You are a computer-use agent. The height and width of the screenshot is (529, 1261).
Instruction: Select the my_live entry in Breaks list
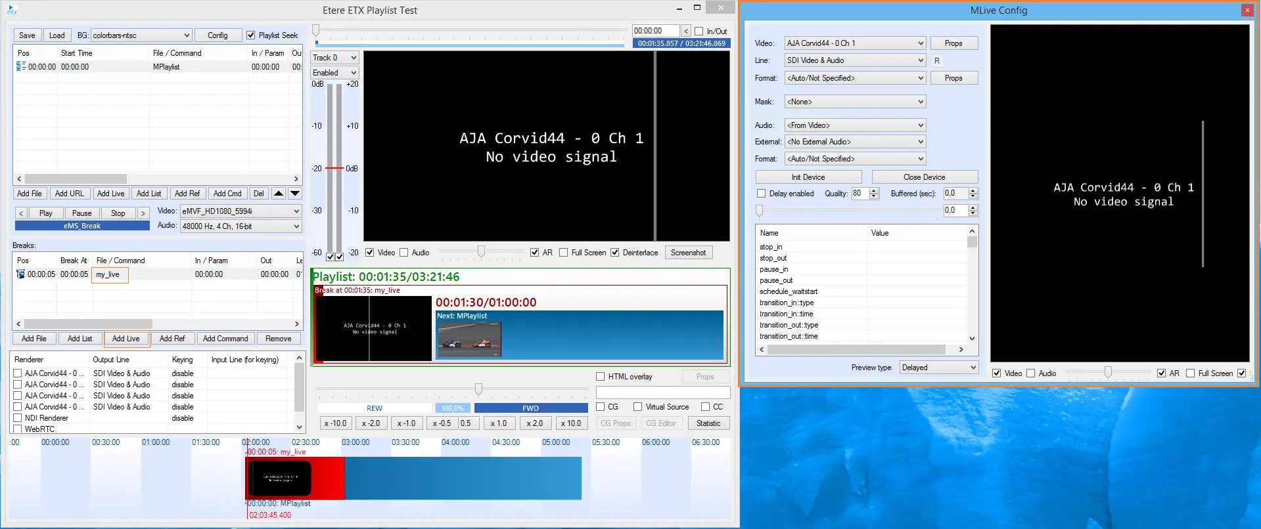point(109,274)
